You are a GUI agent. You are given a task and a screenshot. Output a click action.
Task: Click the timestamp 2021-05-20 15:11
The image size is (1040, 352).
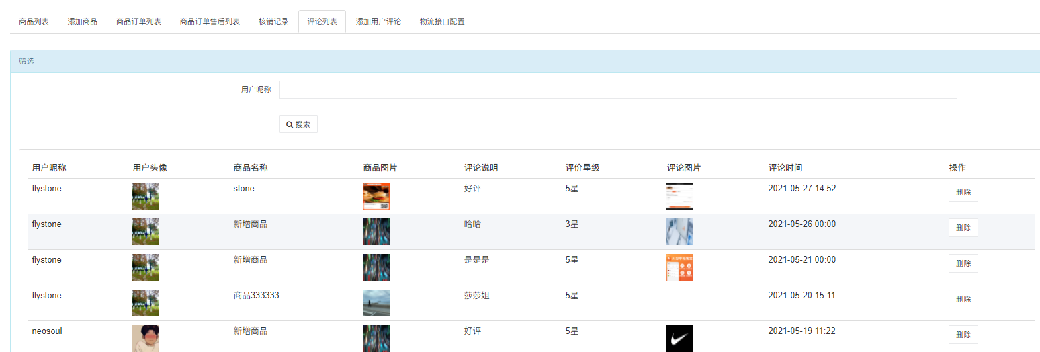pos(801,296)
